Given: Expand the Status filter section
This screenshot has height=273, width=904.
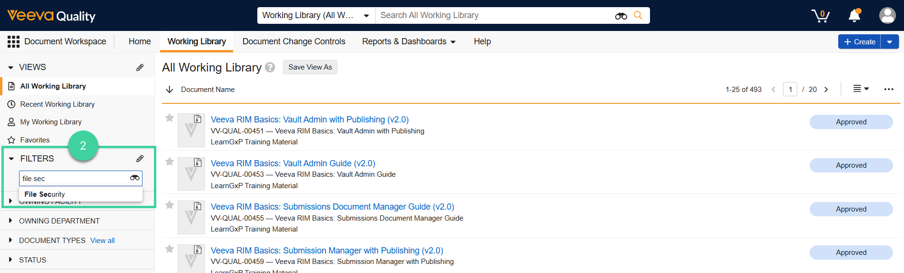Looking at the screenshot, I should click(10, 260).
